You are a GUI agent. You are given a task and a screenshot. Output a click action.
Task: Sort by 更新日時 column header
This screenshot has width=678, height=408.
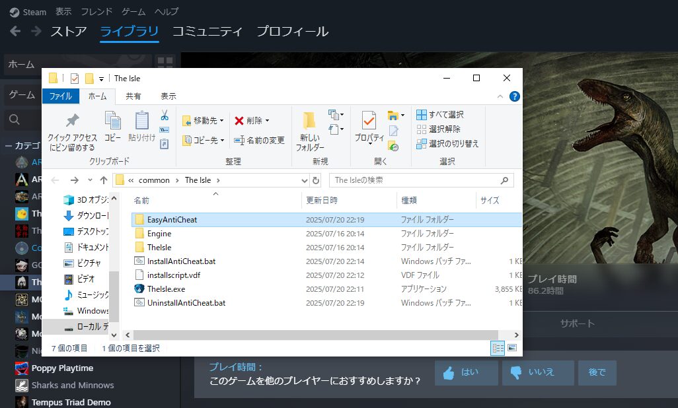pyautogui.click(x=349, y=200)
